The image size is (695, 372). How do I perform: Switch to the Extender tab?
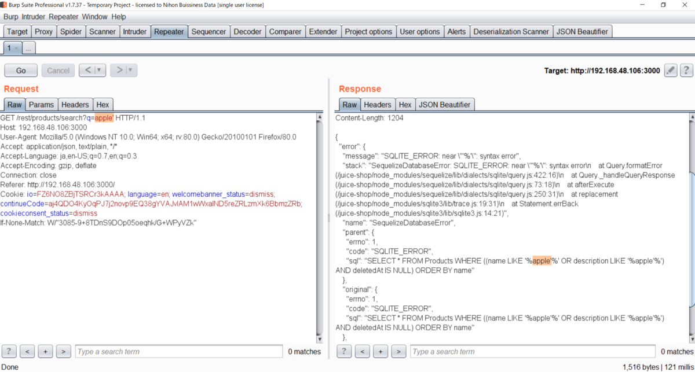pyautogui.click(x=323, y=32)
